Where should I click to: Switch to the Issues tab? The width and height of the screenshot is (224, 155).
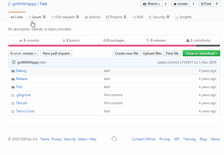pyautogui.click(x=37, y=17)
